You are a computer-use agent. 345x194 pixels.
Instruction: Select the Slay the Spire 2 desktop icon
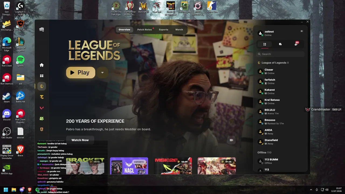click(184, 9)
